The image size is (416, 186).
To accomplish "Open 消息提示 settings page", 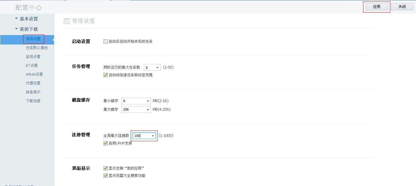I will click(x=33, y=92).
